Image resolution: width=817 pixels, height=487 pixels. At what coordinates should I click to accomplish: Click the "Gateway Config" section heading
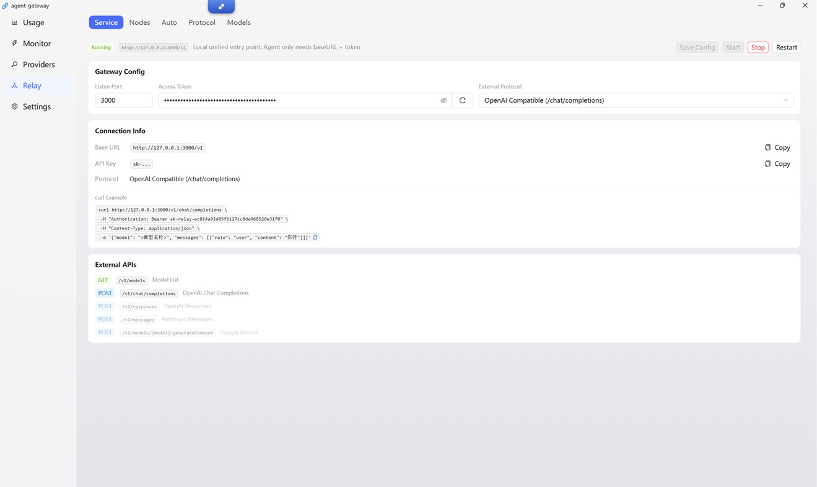[x=120, y=72]
